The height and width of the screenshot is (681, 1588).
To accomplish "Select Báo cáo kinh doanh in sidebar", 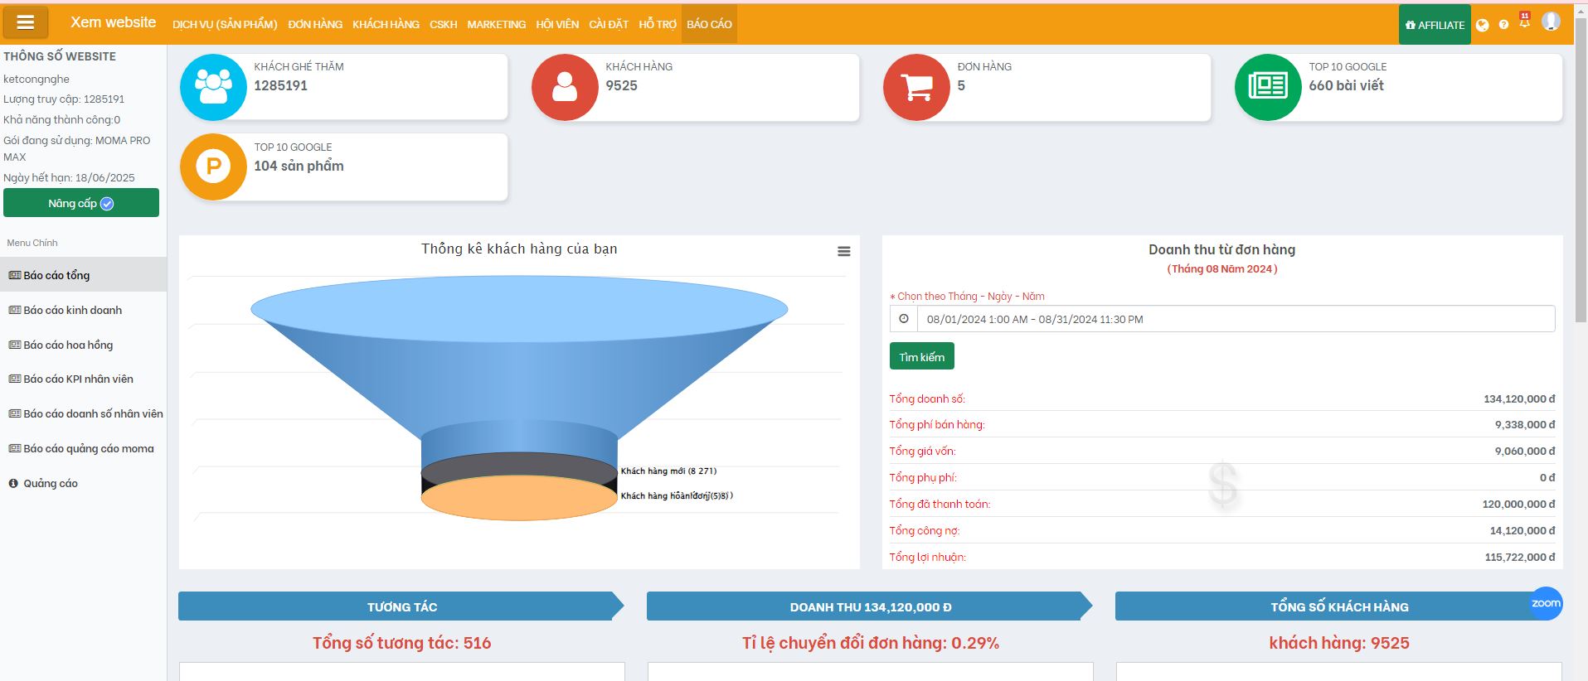I will 72,310.
